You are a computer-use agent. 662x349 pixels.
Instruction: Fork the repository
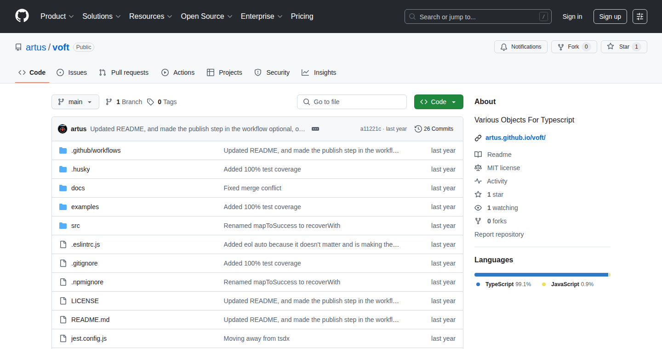tap(574, 47)
